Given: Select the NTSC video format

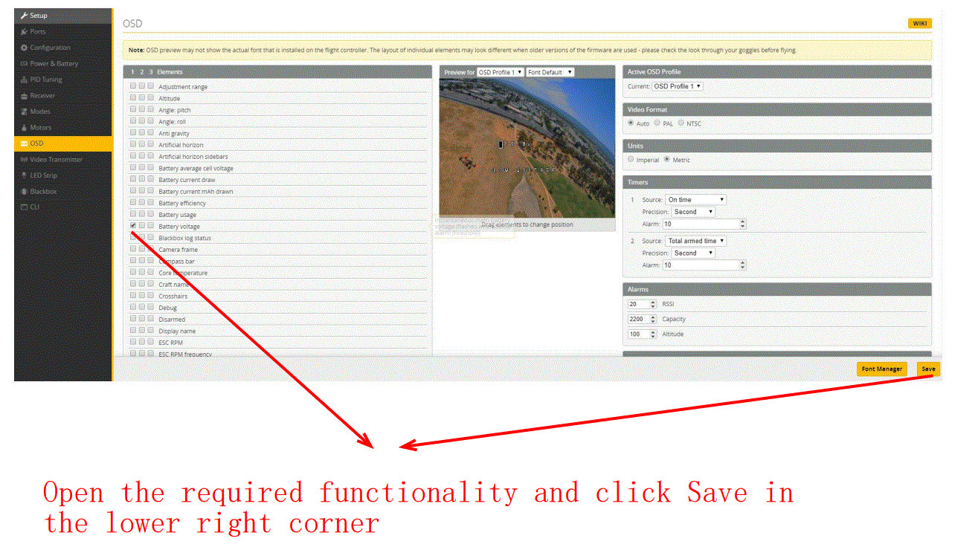Looking at the screenshot, I should click(x=680, y=123).
